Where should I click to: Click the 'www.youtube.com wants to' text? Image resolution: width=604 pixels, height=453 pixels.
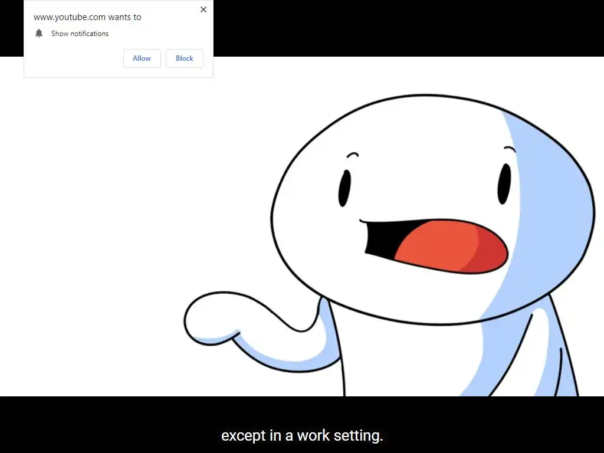pyautogui.click(x=87, y=17)
